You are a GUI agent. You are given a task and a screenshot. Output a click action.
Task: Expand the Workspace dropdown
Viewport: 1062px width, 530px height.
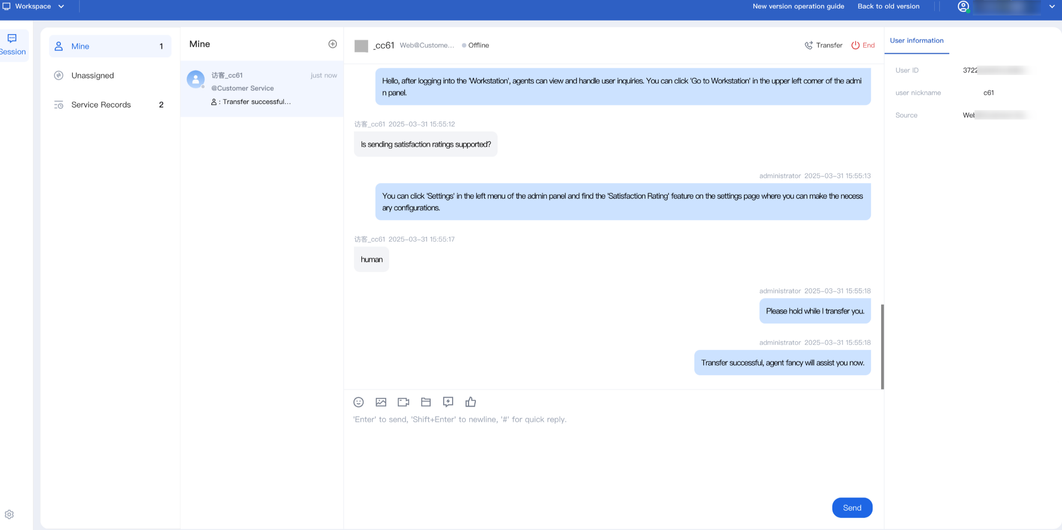(33, 6)
